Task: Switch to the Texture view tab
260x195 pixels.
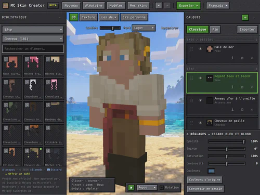Action: coord(88,17)
